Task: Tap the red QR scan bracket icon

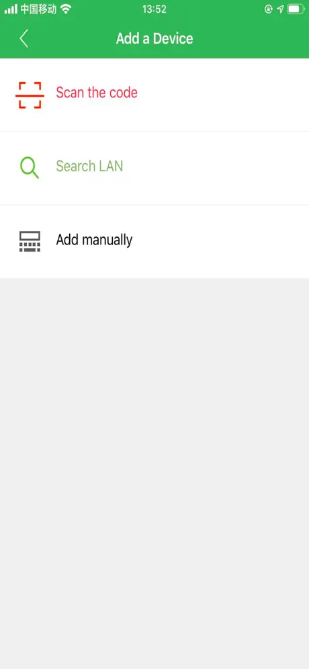Action: click(30, 95)
